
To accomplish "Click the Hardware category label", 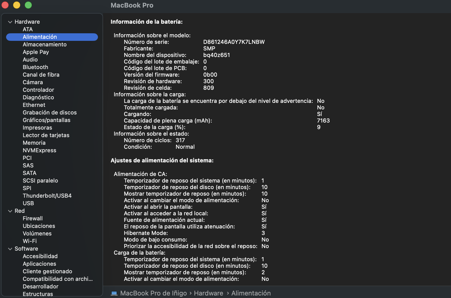I will (27, 22).
